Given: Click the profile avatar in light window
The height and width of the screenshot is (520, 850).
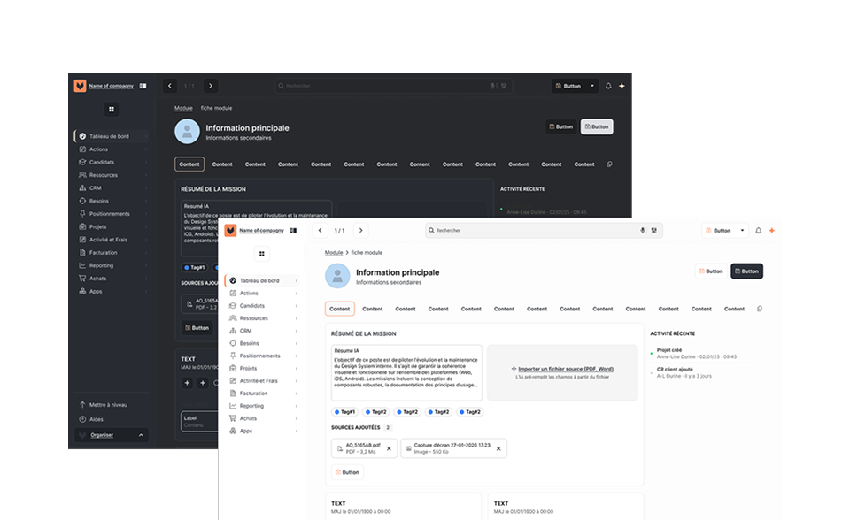Looking at the screenshot, I should click(337, 276).
